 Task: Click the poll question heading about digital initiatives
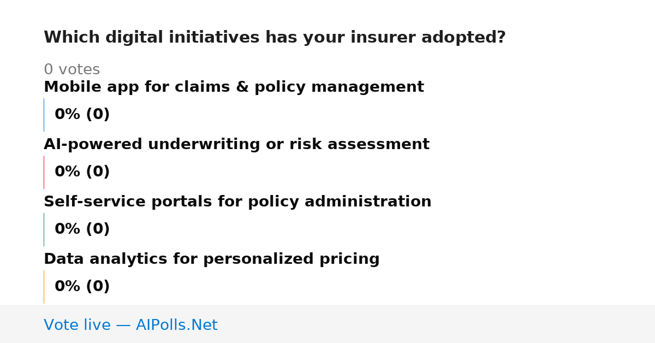[x=275, y=38]
